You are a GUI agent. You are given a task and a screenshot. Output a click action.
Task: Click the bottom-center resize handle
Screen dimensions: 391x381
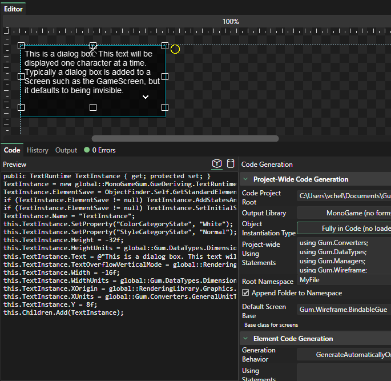[x=93, y=107]
